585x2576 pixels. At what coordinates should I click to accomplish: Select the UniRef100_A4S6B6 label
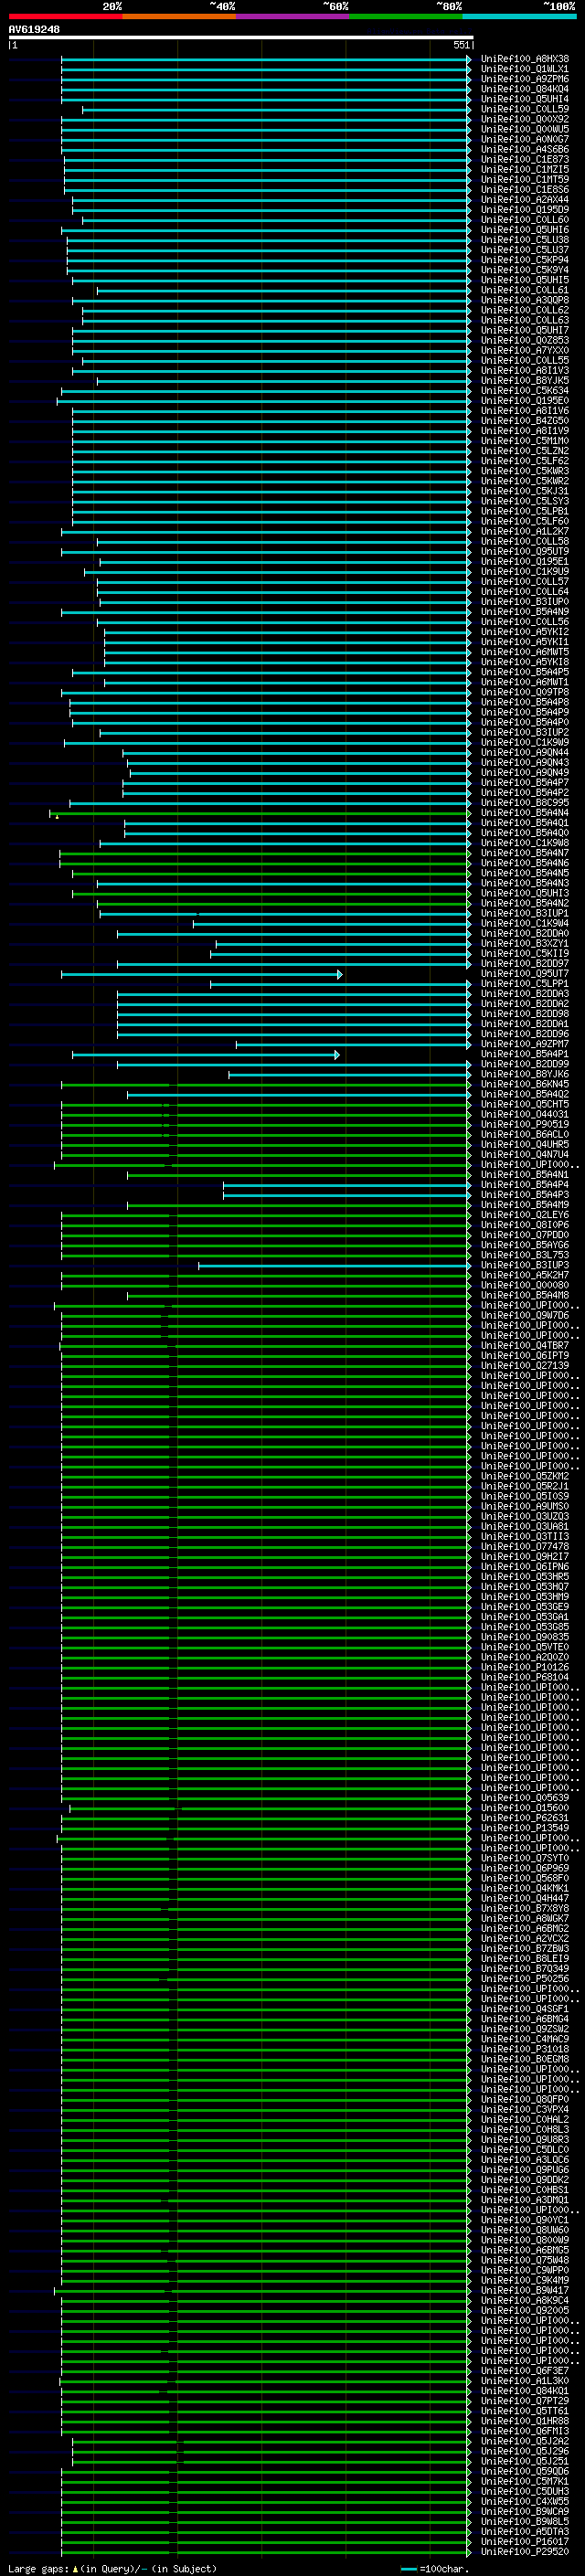click(x=525, y=149)
